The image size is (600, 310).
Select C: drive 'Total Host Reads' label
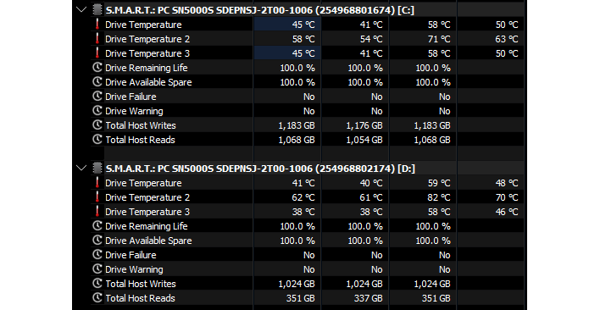pos(140,140)
